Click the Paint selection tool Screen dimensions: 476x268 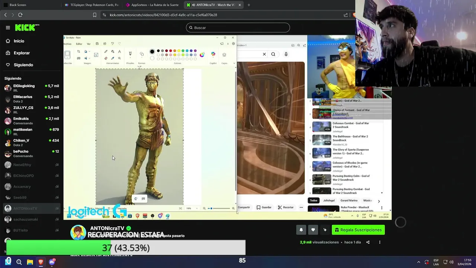[x=67, y=55]
